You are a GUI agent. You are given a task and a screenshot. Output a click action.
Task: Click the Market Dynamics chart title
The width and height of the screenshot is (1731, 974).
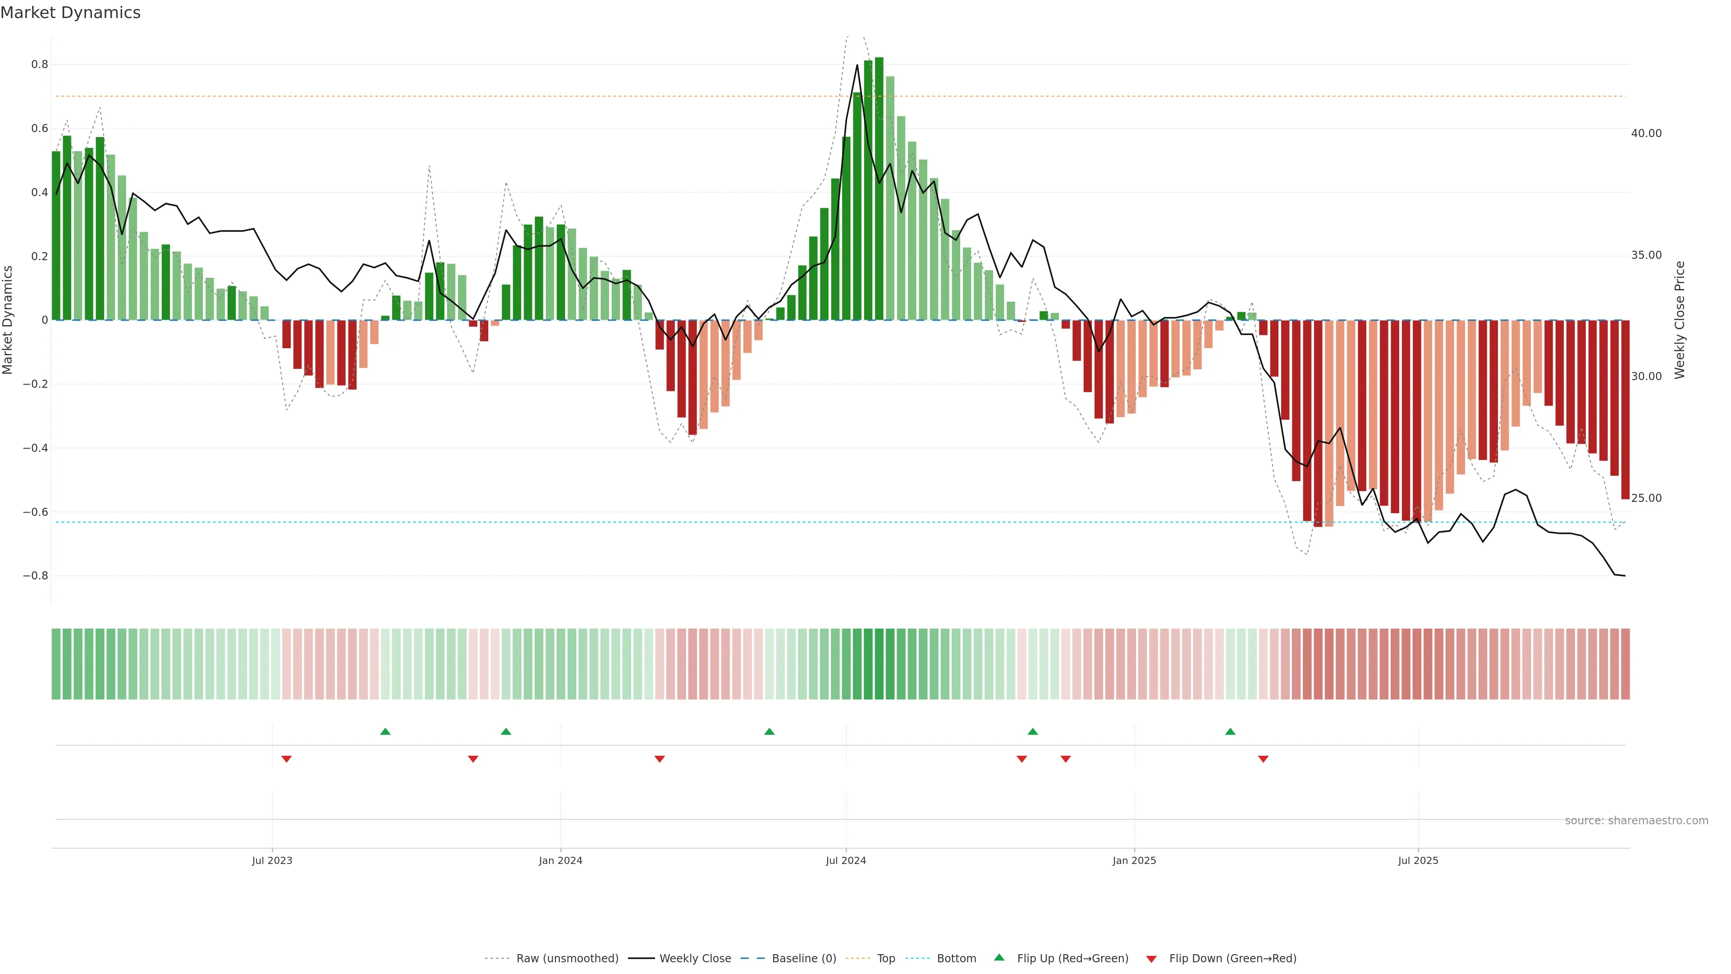[71, 13]
